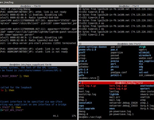Click the 'called for the loopback' comment line
Image resolution: width=154 pixels, height=120 pixels.
[16, 87]
